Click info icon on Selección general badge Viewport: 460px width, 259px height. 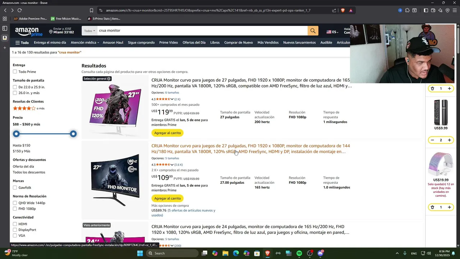[109, 78]
